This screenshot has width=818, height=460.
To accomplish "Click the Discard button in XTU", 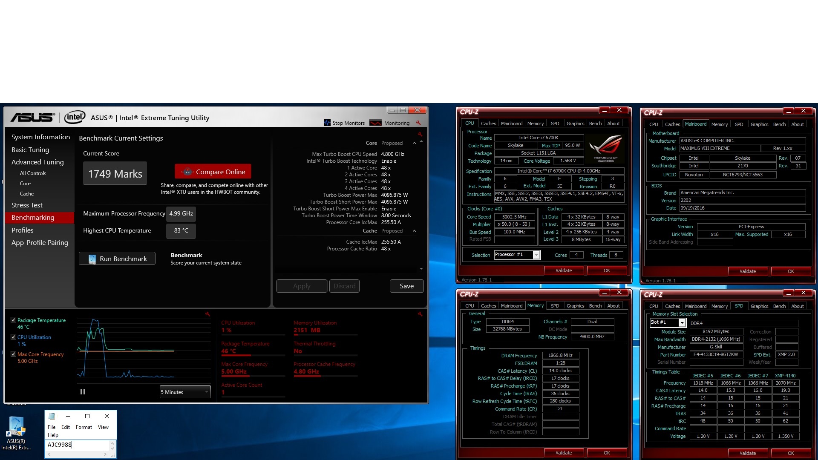I will click(344, 286).
